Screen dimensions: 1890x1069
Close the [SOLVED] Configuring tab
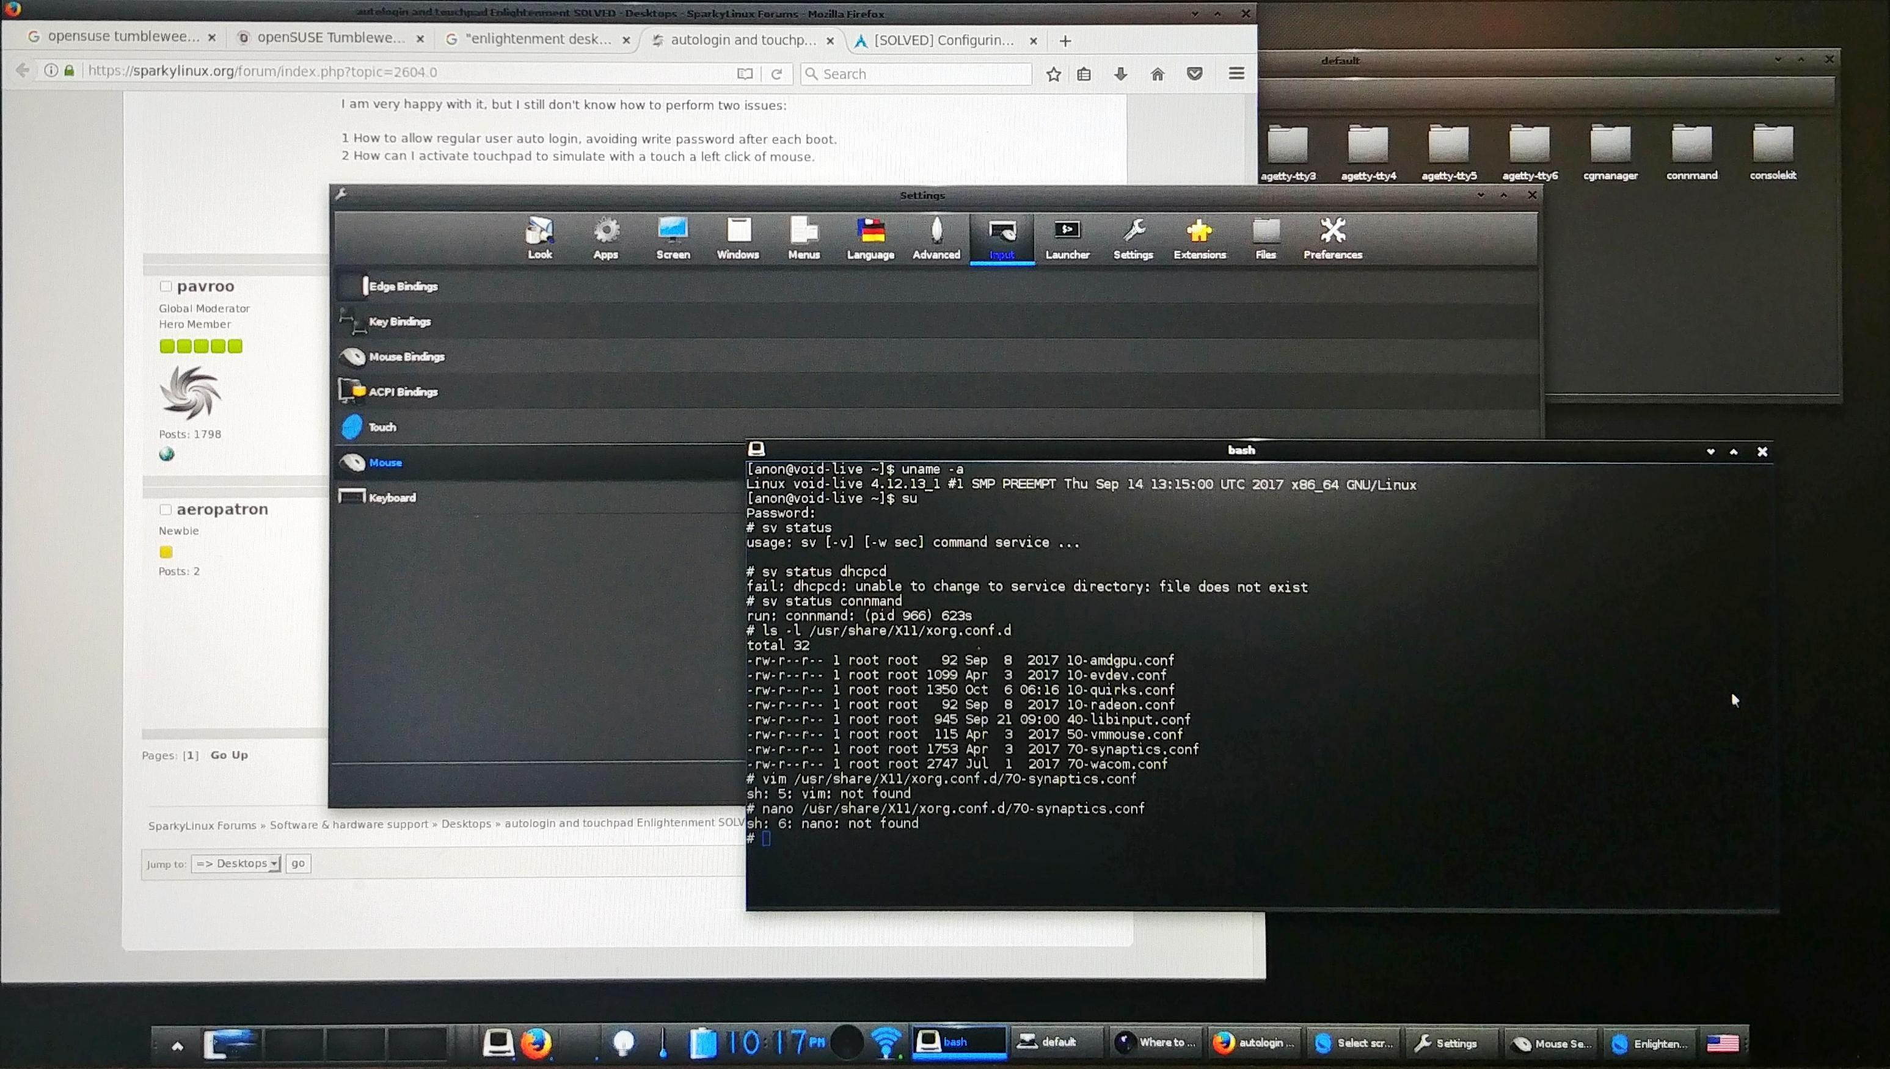click(1033, 41)
